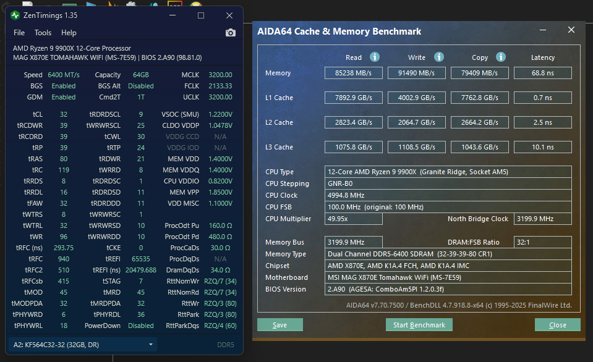The image size is (593, 362).
Task: Click the Start Benchmark button
Action: 419,325
